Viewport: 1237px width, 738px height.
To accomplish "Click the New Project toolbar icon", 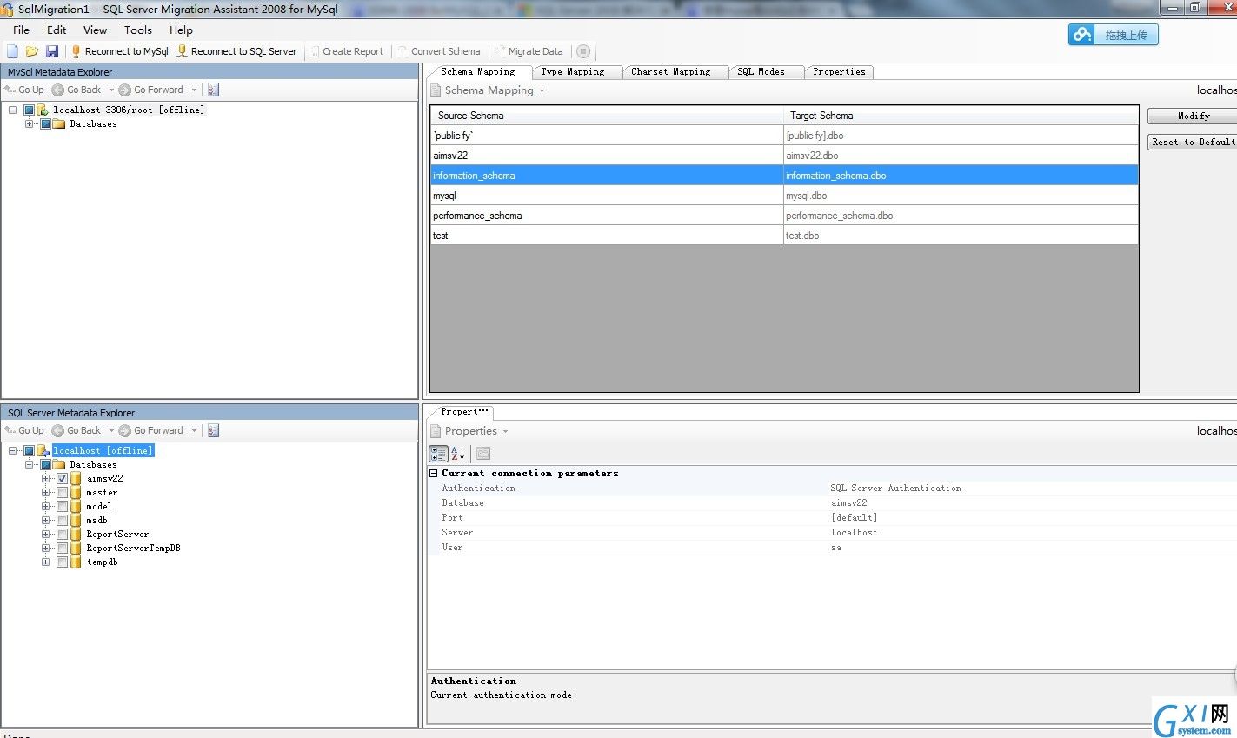I will click(12, 51).
